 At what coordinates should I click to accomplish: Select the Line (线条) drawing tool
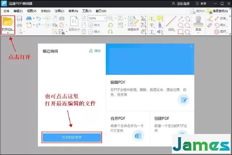[171, 23]
